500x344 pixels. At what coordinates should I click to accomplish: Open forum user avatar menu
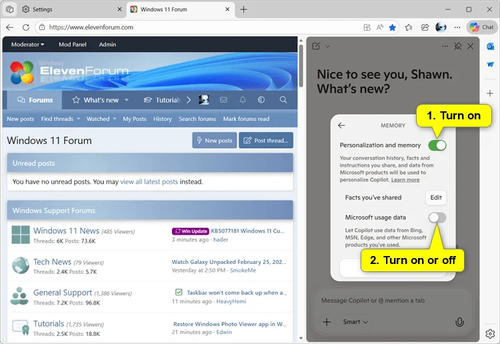204,100
